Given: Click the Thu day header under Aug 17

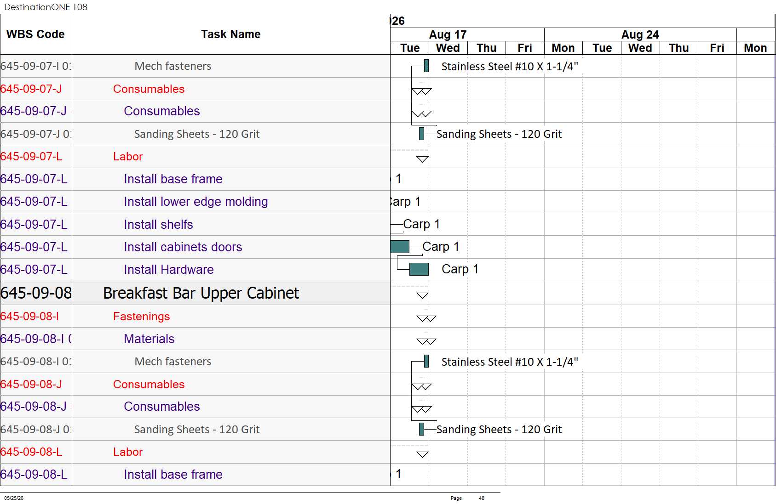Looking at the screenshot, I should click(x=486, y=48).
